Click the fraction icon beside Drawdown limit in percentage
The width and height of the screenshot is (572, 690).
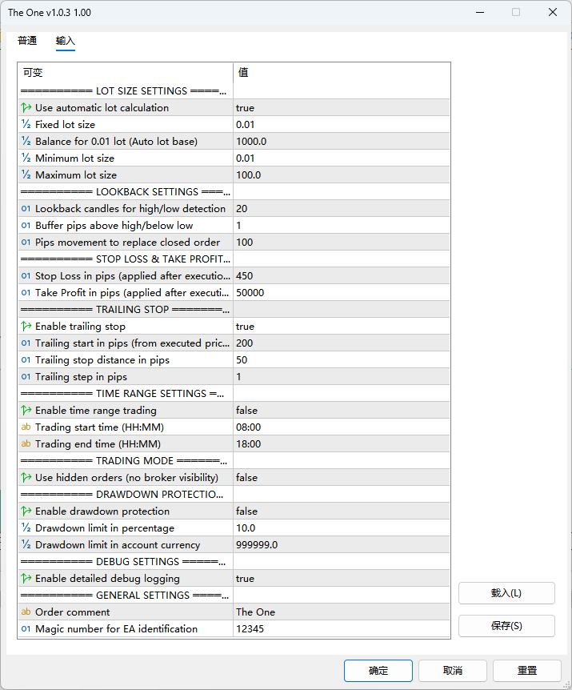click(26, 528)
